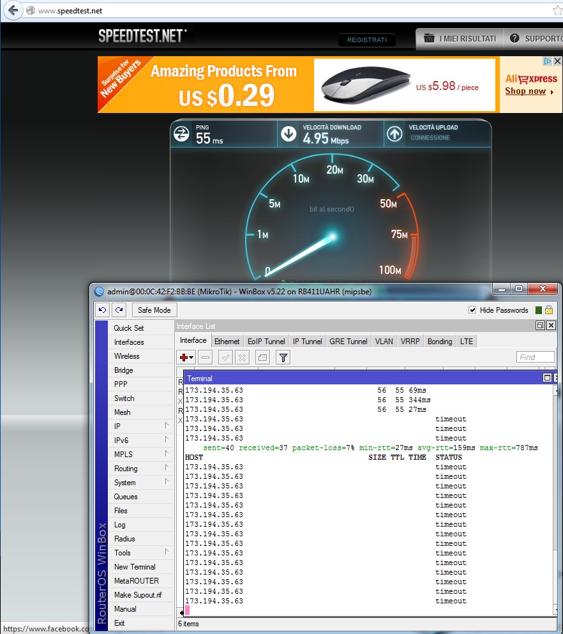Close the Interface List panel
The height and width of the screenshot is (634, 563).
click(x=551, y=326)
